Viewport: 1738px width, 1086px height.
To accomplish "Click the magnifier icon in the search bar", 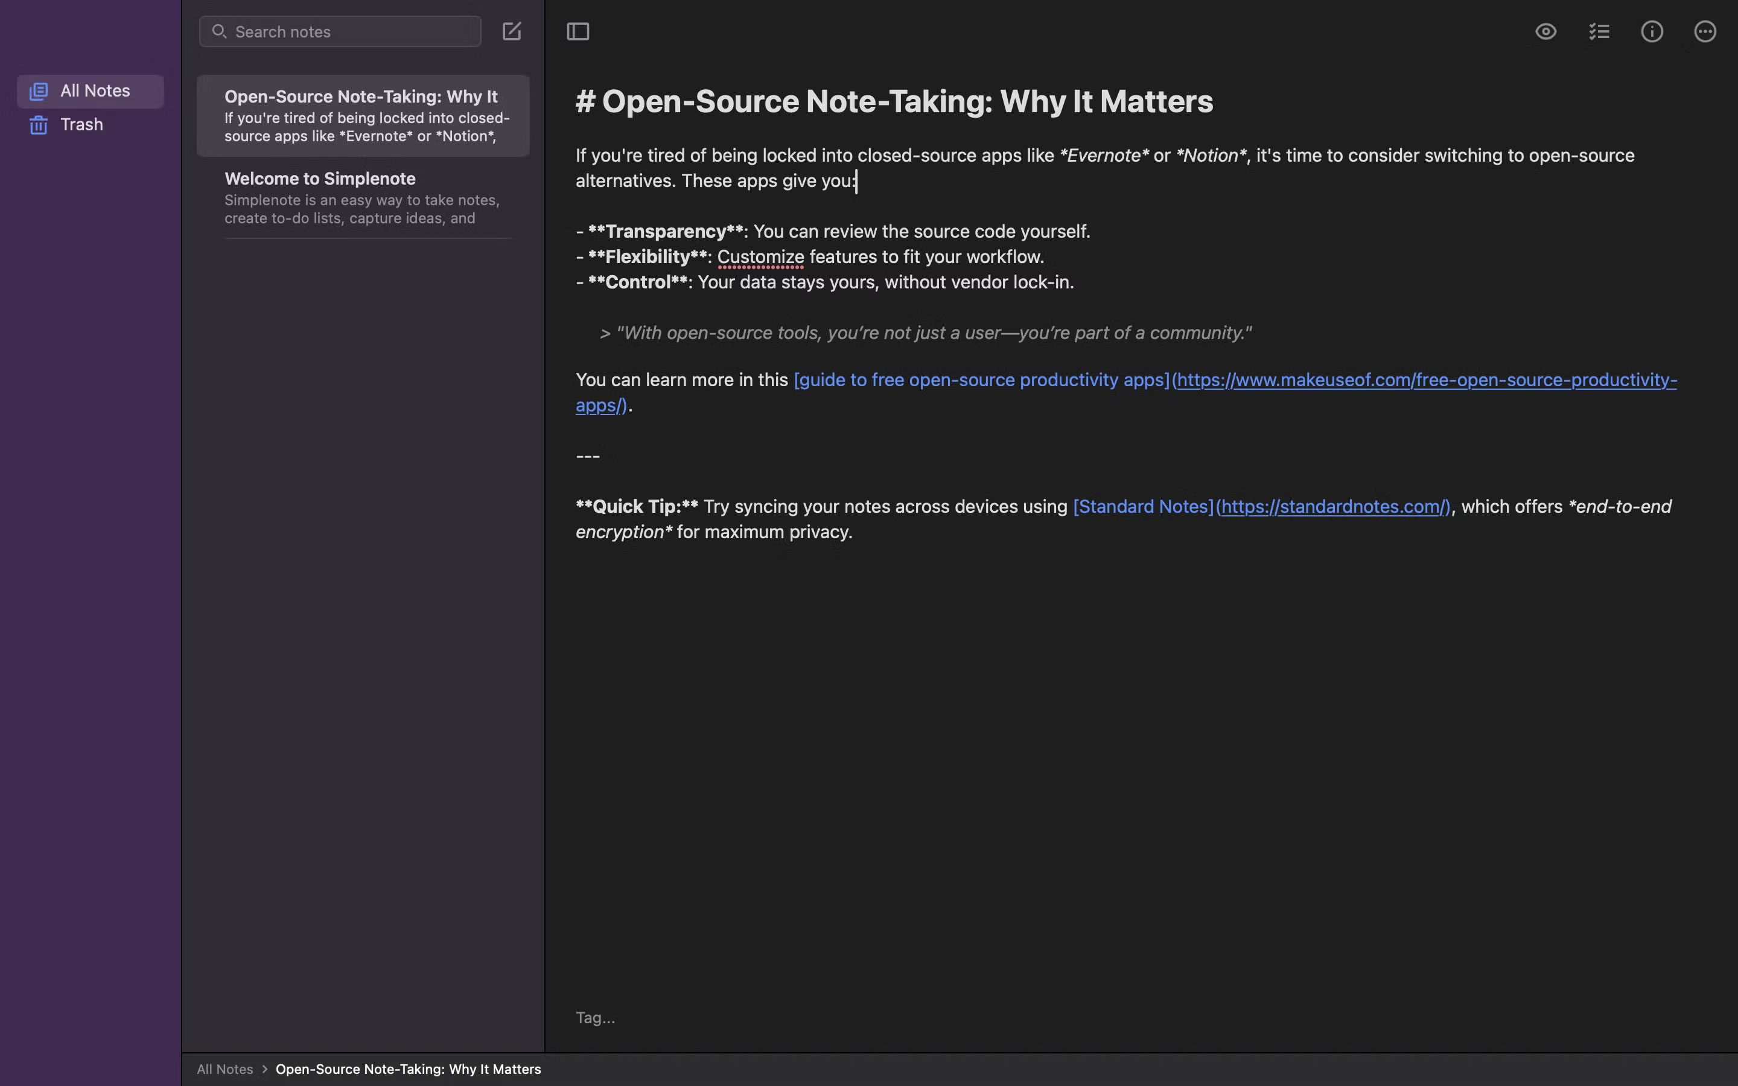I will (220, 31).
